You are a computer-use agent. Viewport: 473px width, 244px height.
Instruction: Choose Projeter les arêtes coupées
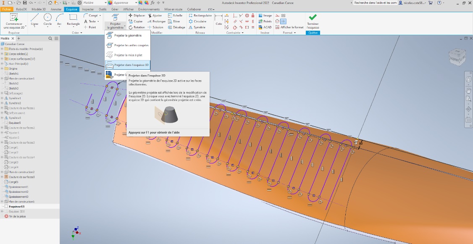coord(127,45)
